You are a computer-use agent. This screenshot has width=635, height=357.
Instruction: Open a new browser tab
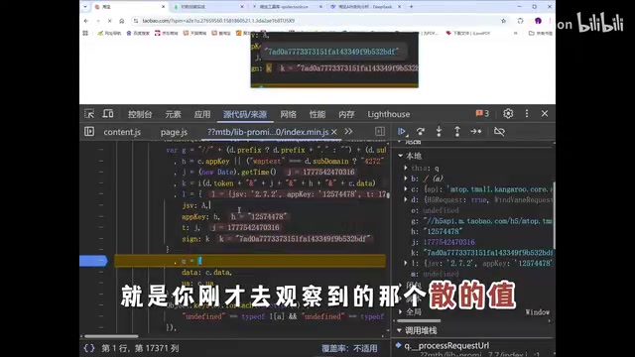pos(411,7)
